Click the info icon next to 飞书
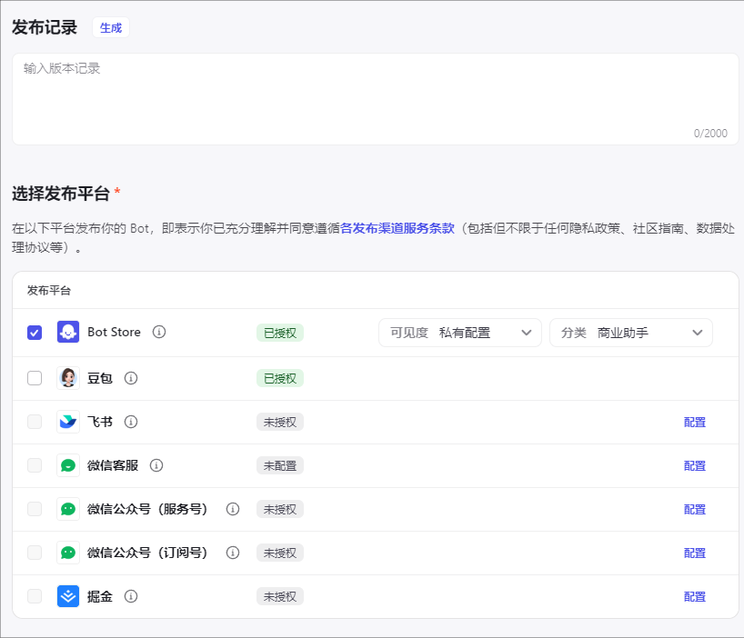 point(131,422)
